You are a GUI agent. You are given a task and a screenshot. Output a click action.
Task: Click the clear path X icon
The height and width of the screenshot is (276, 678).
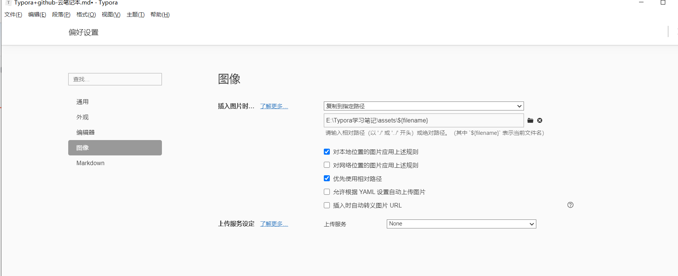[x=540, y=120]
